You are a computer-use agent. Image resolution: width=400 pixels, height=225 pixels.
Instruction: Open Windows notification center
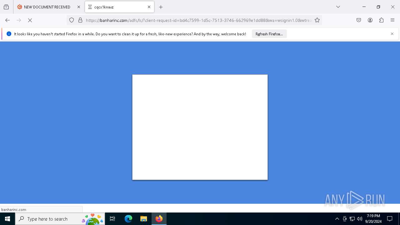pos(390,219)
